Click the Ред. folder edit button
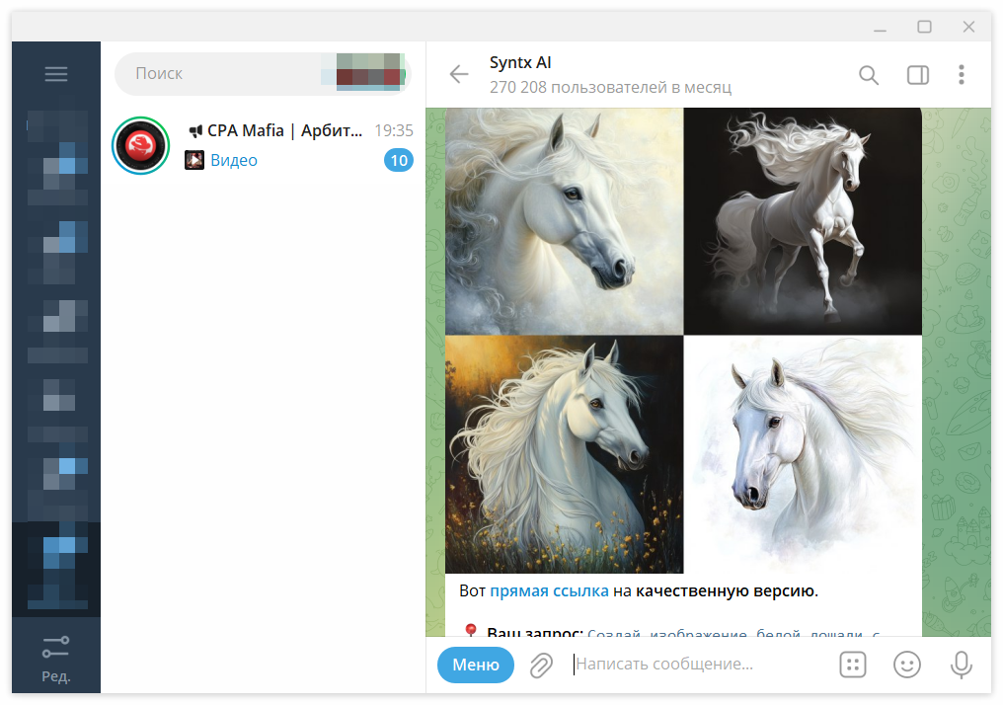This screenshot has height=705, width=1003. pos(55,659)
